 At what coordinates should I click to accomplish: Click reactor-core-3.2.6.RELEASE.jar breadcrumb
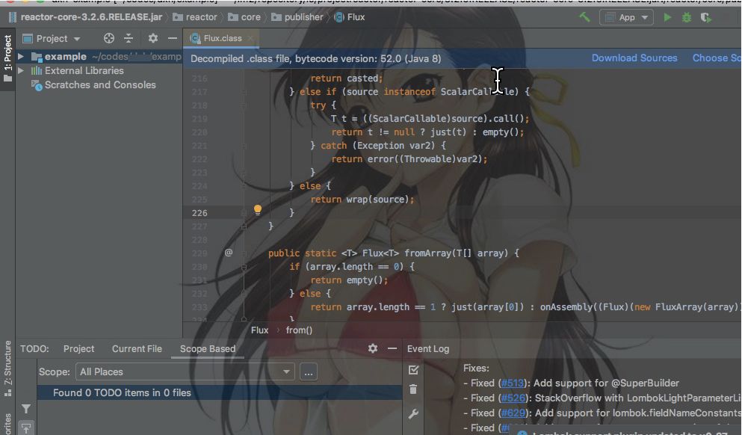coord(85,17)
